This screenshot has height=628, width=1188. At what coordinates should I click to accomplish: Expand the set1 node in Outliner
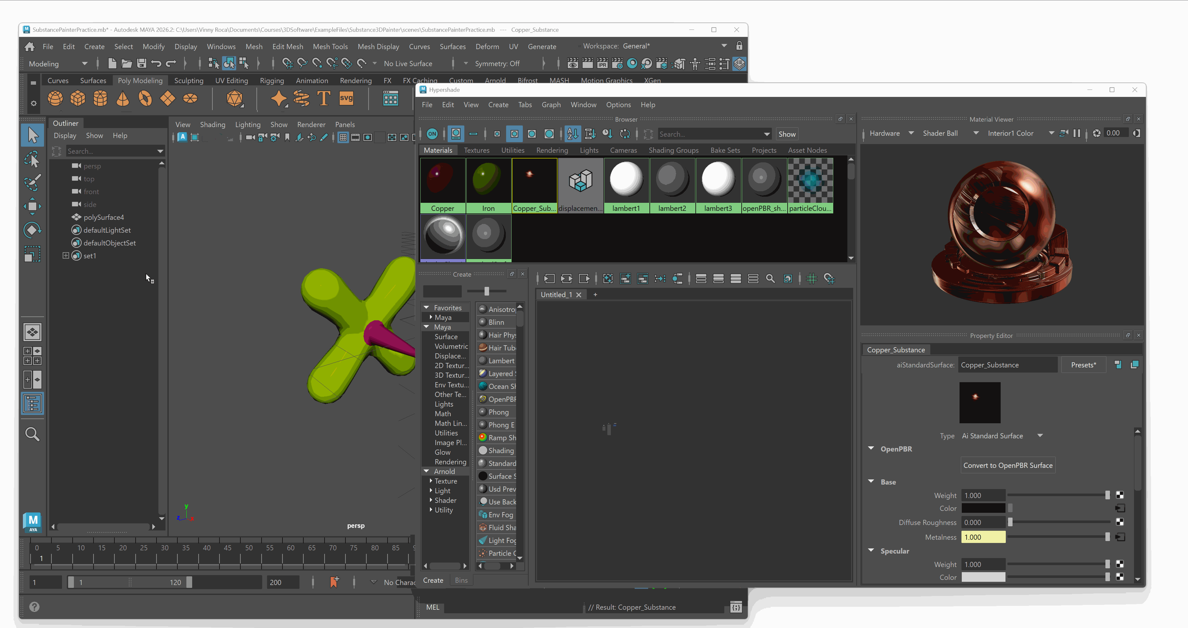coord(66,255)
